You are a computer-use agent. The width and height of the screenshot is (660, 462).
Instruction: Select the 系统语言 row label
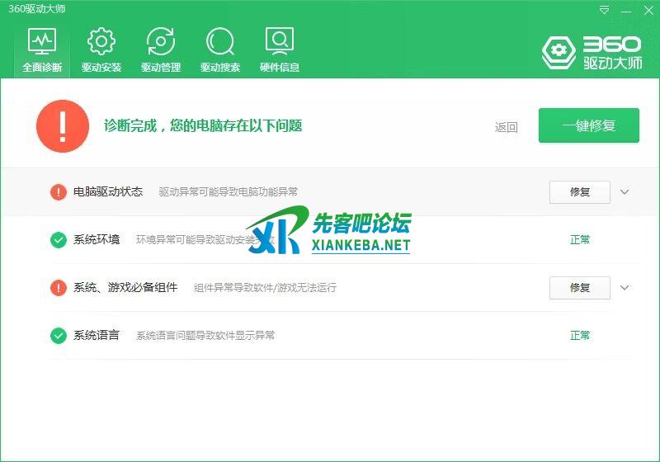(97, 336)
